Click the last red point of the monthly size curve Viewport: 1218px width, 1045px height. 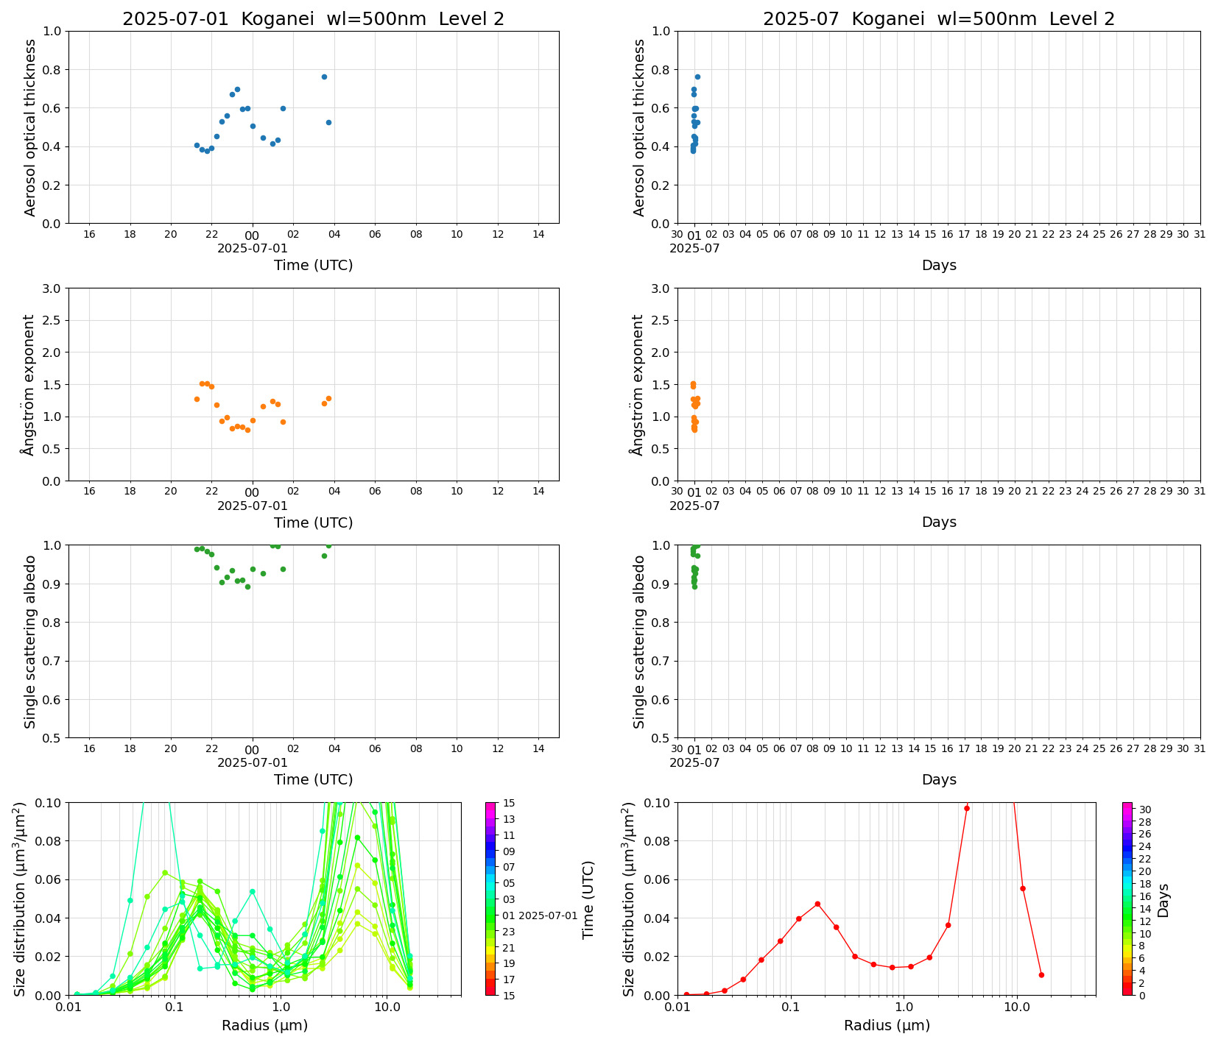[x=1041, y=975]
